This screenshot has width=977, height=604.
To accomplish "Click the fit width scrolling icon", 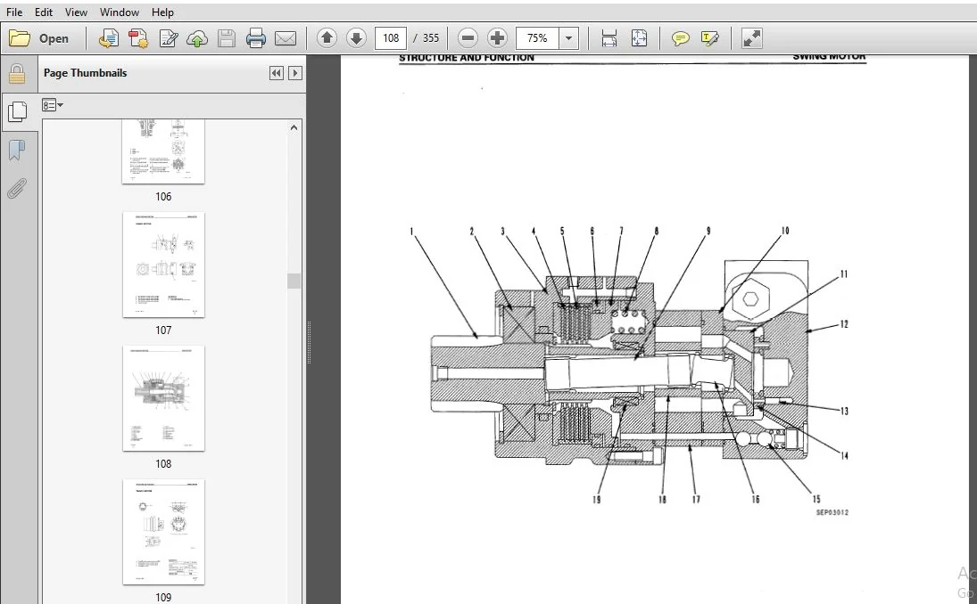I will [609, 38].
